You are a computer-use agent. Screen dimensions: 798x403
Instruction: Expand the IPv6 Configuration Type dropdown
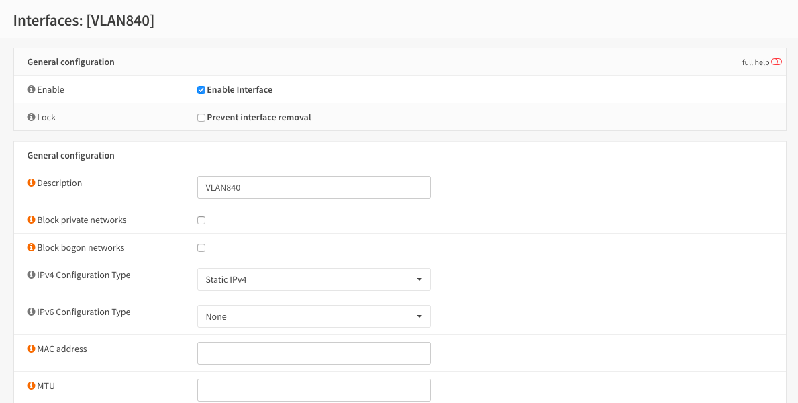(x=313, y=316)
